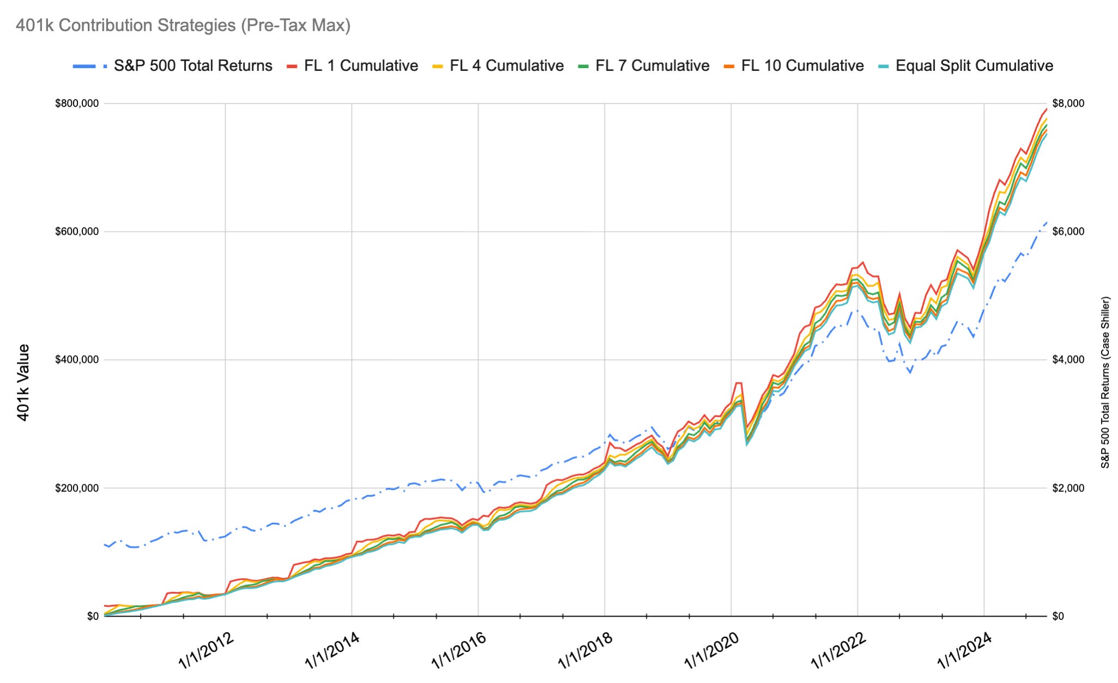This screenshot has height=683, width=1118.
Task: Click the Case Shiller right axis title
Action: click(x=1105, y=383)
